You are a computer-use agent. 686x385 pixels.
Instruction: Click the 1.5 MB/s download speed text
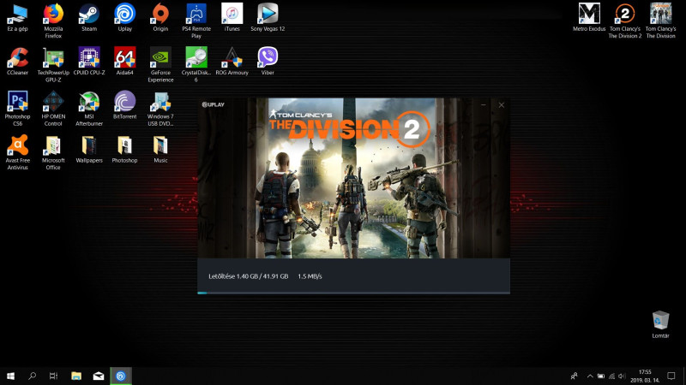pyautogui.click(x=310, y=276)
